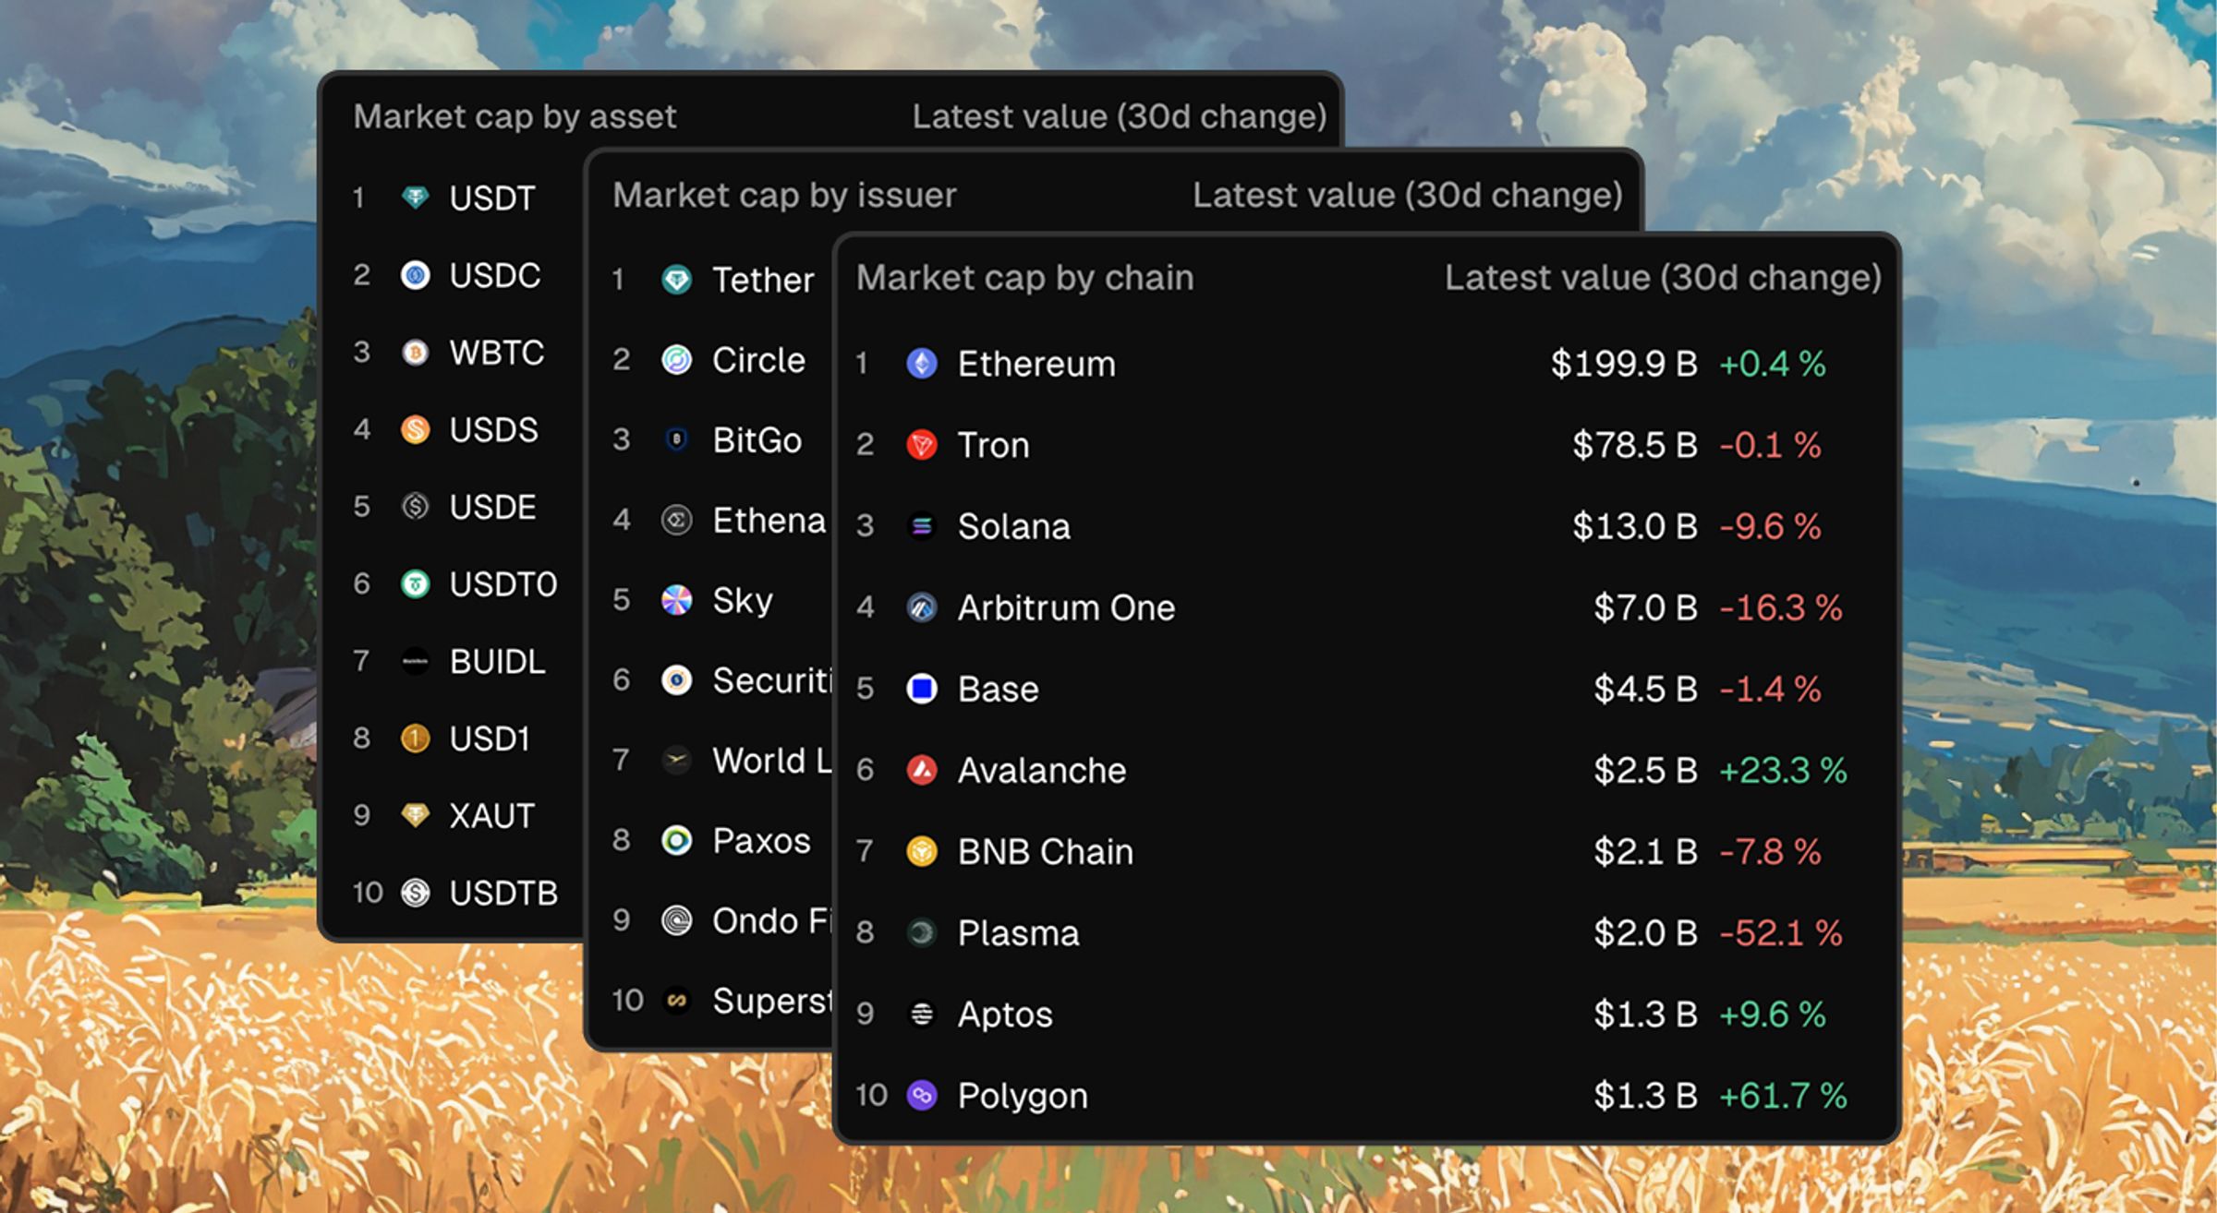2217x1213 pixels.
Task: Click Ethereum's $199.9 B value
Action: [x=1623, y=364]
